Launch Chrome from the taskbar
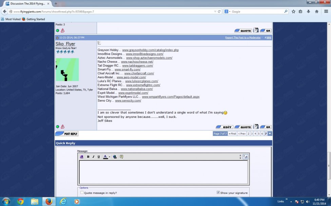Screen dimensions: 331x206 tap(20, 201)
